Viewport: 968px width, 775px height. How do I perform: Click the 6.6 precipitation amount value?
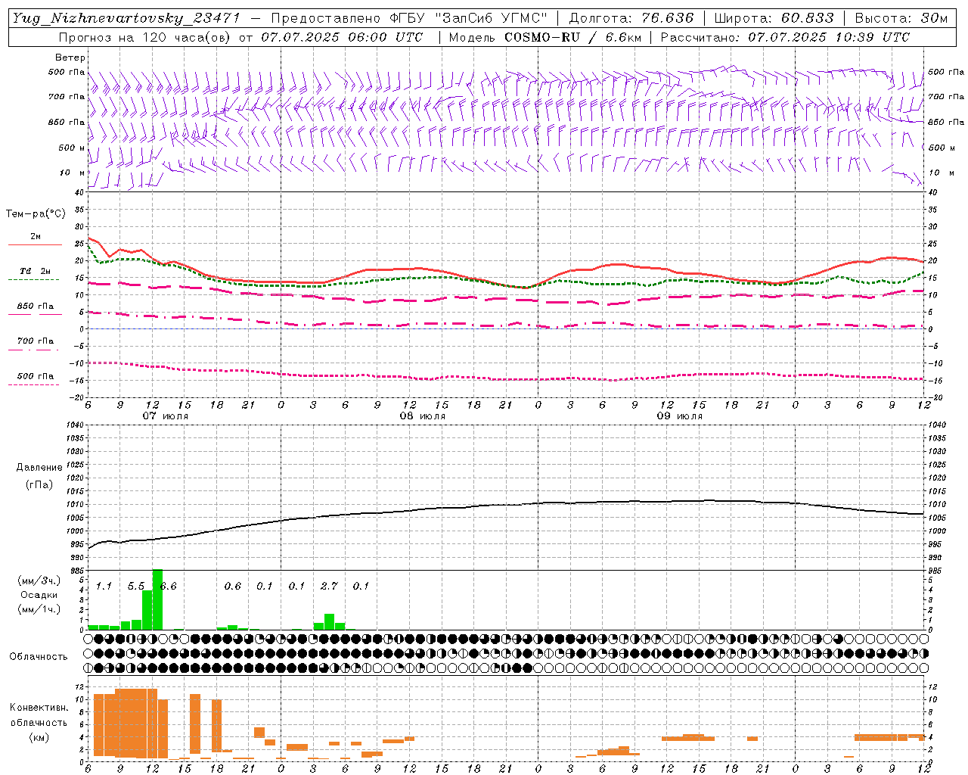(x=169, y=586)
